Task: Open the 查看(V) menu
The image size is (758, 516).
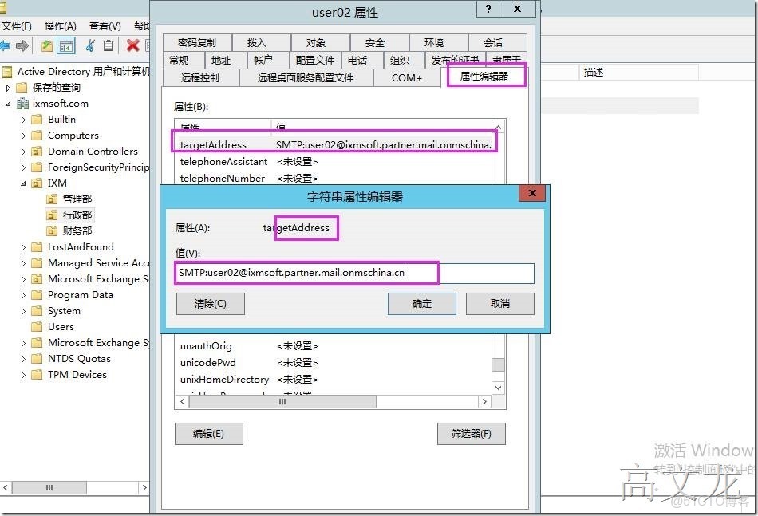Action: 105,26
